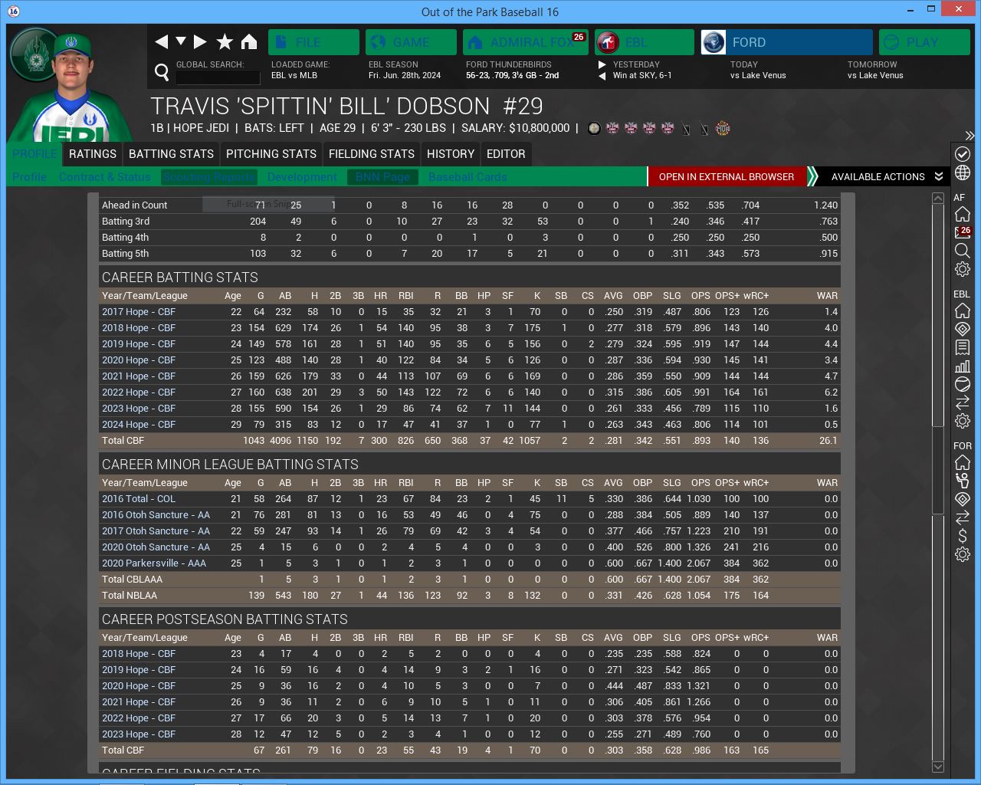Screen dimensions: 981x785
Task: Click the EBL diamond field icon
Action: pos(963,329)
